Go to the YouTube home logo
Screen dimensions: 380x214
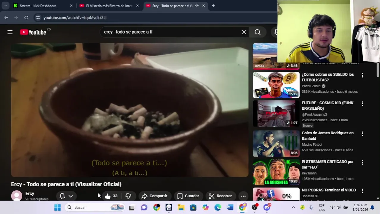point(33,32)
